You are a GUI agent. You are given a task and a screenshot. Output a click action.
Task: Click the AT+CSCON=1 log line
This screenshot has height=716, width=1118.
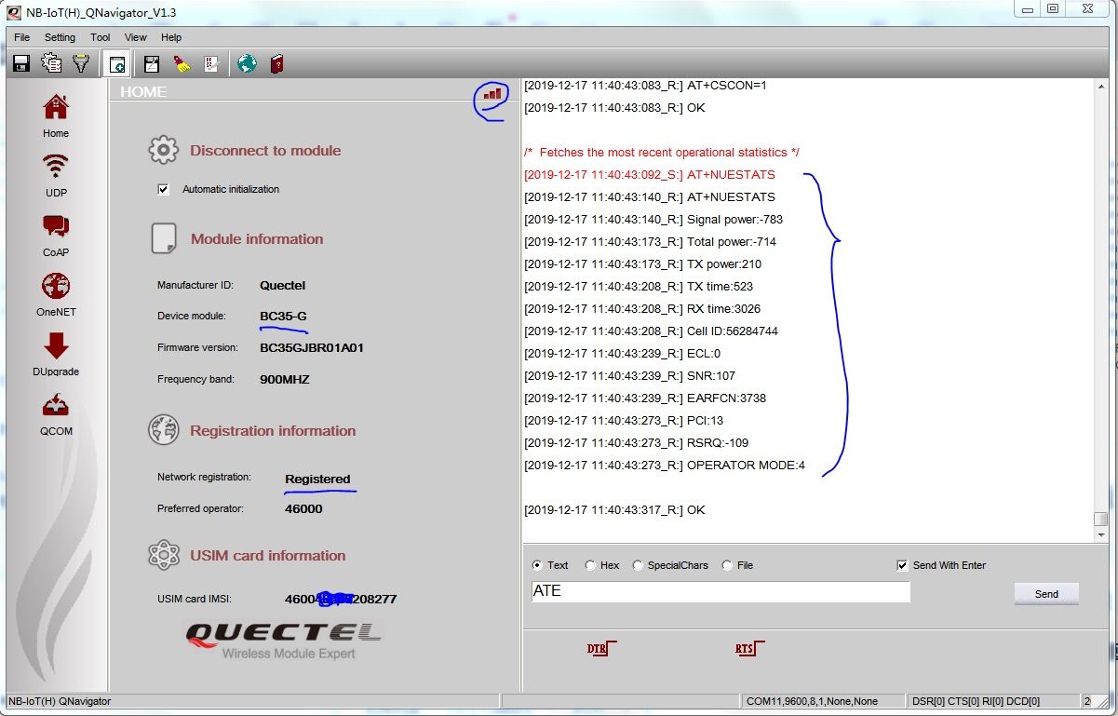pos(645,86)
